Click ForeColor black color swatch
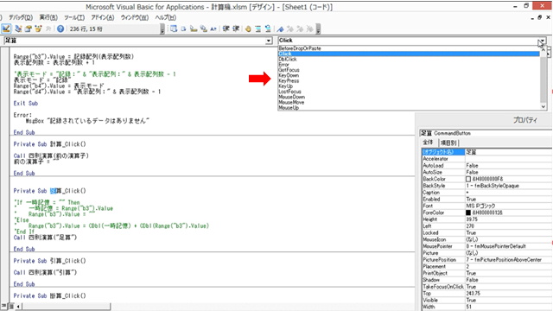This screenshot has height=311, width=553. pyautogui.click(x=468, y=213)
